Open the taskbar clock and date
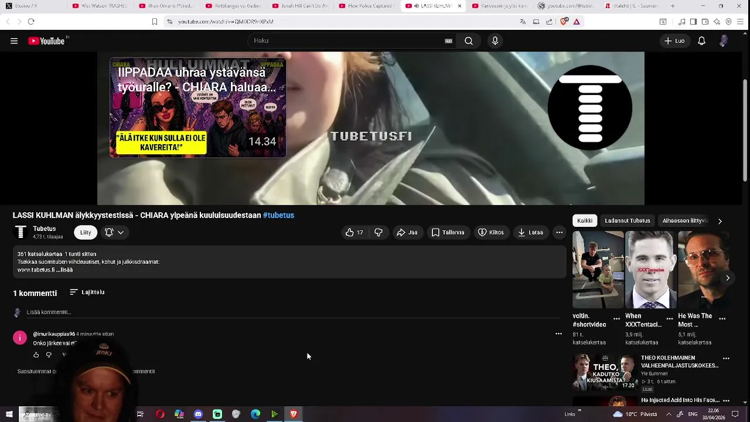Image resolution: width=750 pixels, height=422 pixels. pos(713,414)
